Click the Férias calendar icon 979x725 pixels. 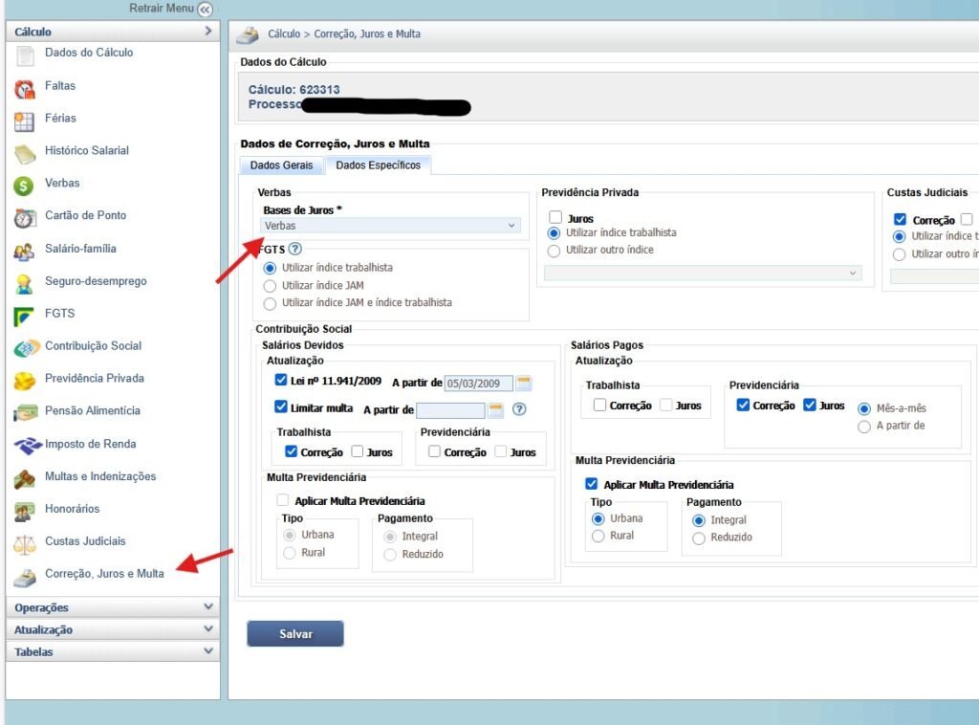(x=25, y=121)
